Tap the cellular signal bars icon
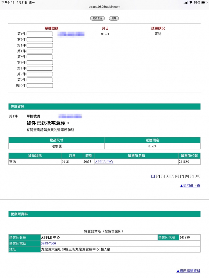 coord(185,3)
